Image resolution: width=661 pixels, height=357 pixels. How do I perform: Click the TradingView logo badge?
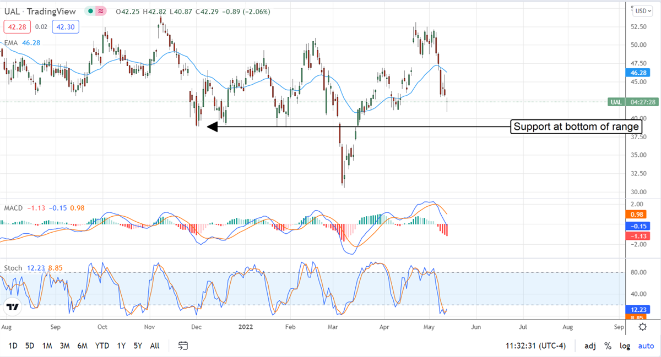(13, 307)
